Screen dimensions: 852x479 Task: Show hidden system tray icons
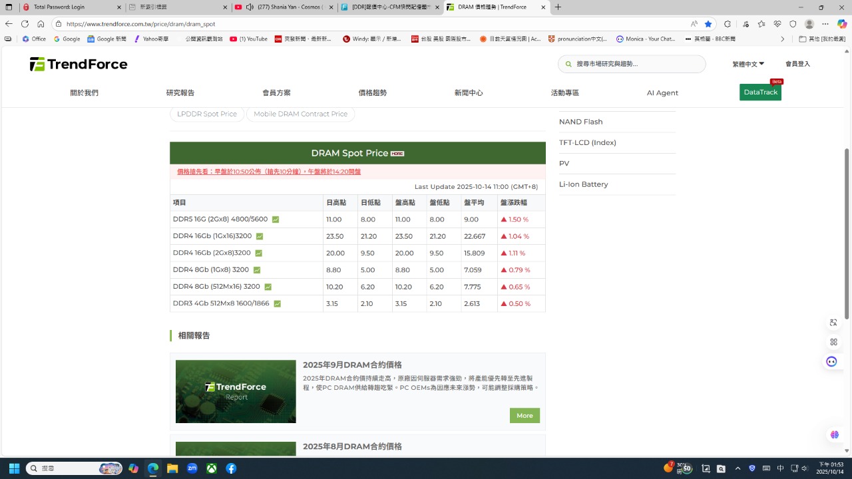[x=738, y=468]
